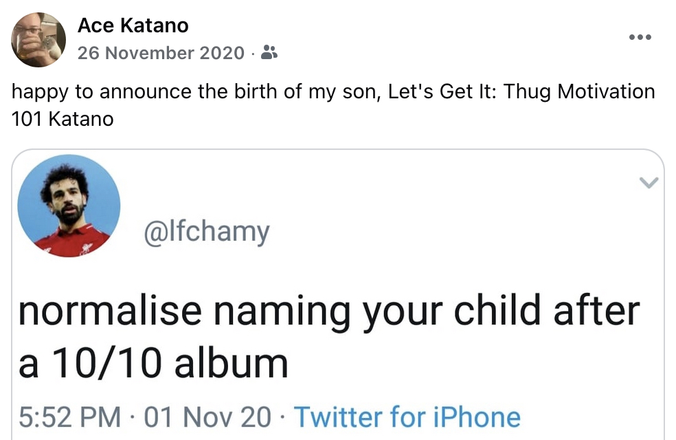Image resolution: width=676 pixels, height=440 pixels.
Task: Open the post options three-dot menu
Action: 640,37
